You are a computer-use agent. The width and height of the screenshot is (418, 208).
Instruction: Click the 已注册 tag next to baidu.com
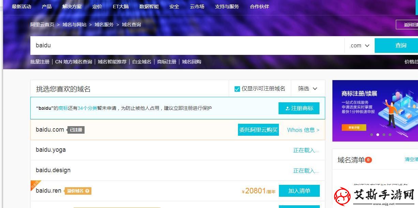coord(76,130)
